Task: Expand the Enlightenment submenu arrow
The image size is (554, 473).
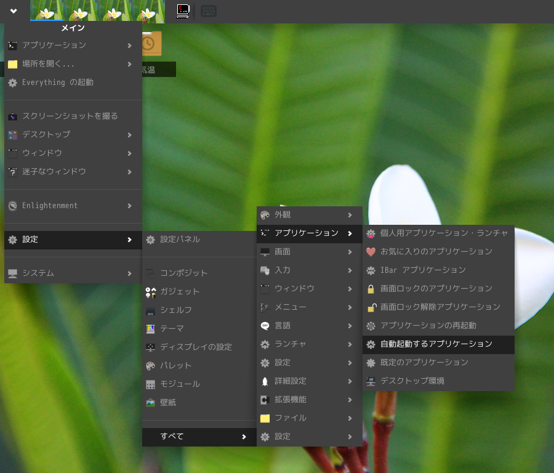Action: tap(130, 206)
